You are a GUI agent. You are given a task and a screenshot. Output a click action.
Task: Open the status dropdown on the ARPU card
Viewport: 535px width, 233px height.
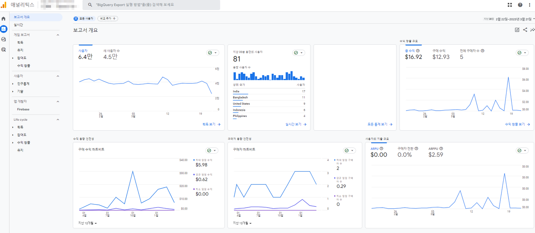(x=522, y=150)
